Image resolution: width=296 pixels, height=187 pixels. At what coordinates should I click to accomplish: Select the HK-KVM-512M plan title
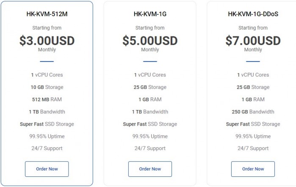47,14
